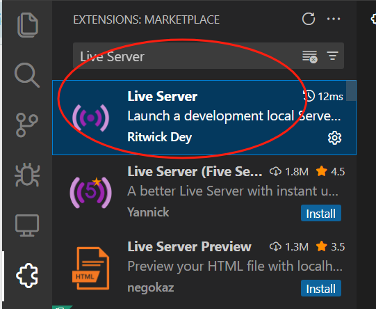This screenshot has width=376, height=309.
Task: Select Live Server by Ritwick Dey
Action: click(204, 118)
